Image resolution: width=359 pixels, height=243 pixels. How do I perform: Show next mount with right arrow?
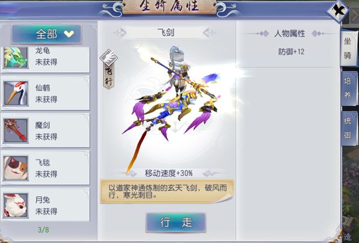[x=208, y=33]
